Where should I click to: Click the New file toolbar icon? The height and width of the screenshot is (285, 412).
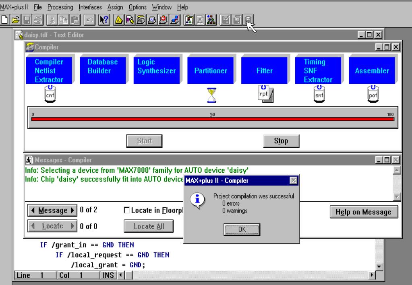pyautogui.click(x=4, y=20)
